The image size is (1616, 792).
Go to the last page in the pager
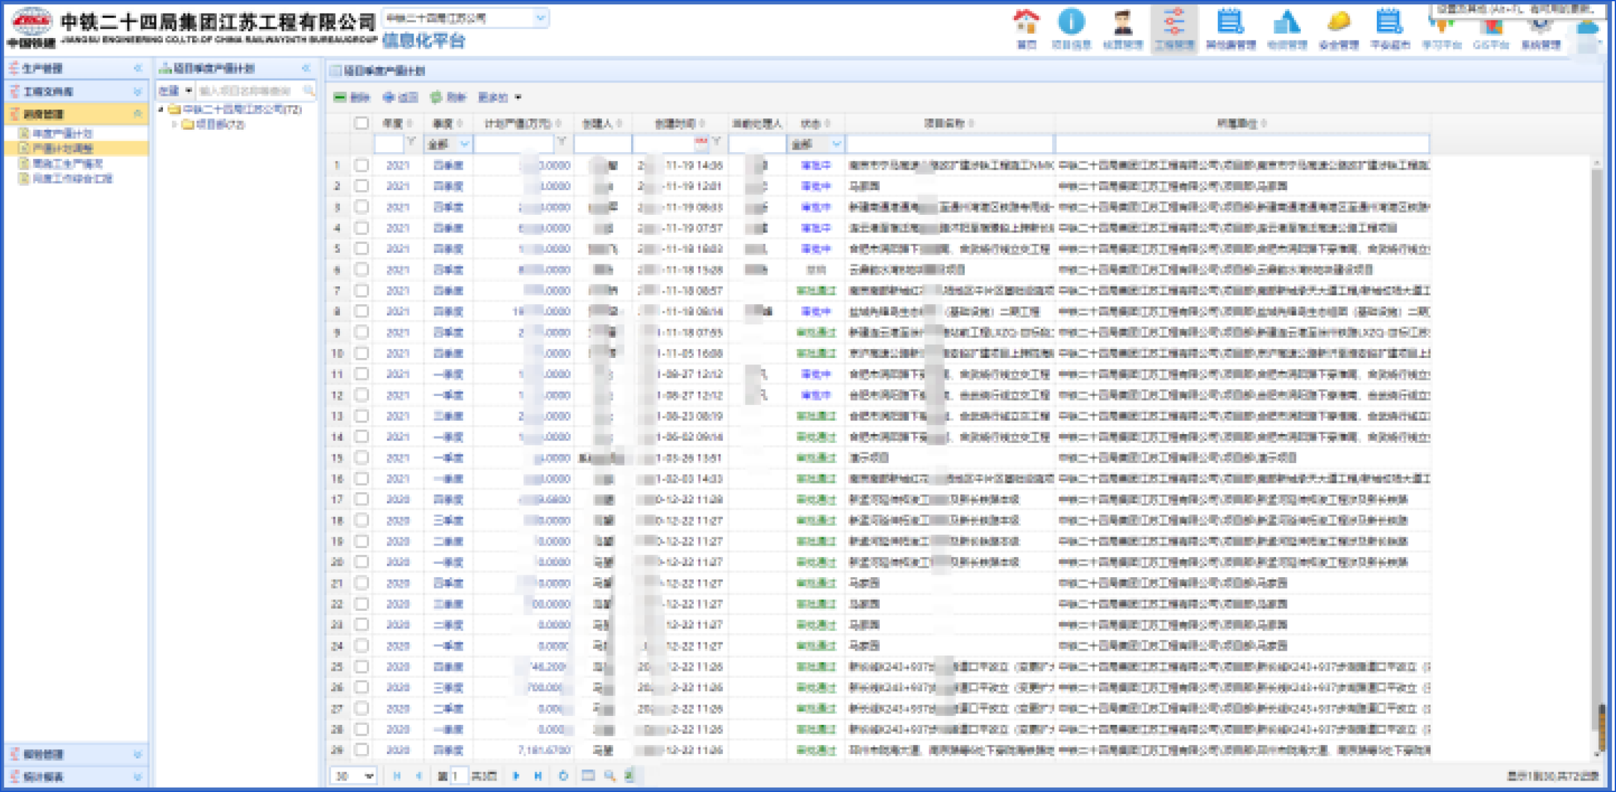tap(538, 776)
